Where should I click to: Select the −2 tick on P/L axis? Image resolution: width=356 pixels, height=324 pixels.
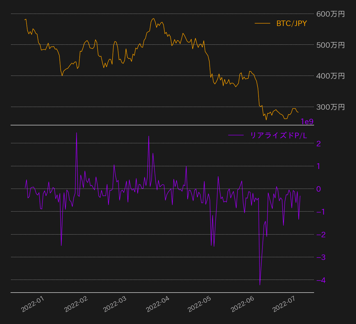321,235
